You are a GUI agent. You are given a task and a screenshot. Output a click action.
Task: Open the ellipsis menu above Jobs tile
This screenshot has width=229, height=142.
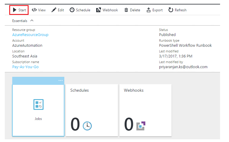click(x=60, y=80)
